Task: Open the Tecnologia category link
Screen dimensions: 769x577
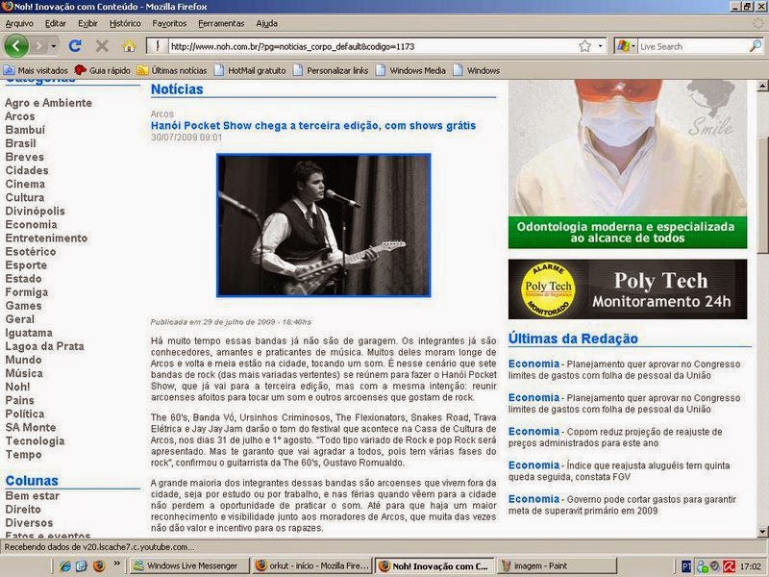Action: point(35,440)
